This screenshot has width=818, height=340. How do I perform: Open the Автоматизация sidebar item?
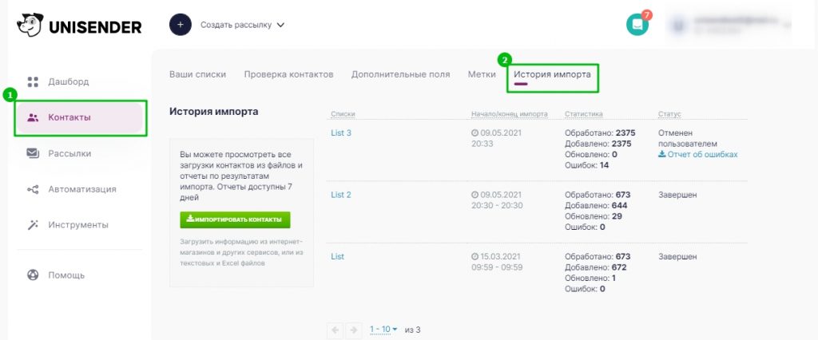[82, 189]
